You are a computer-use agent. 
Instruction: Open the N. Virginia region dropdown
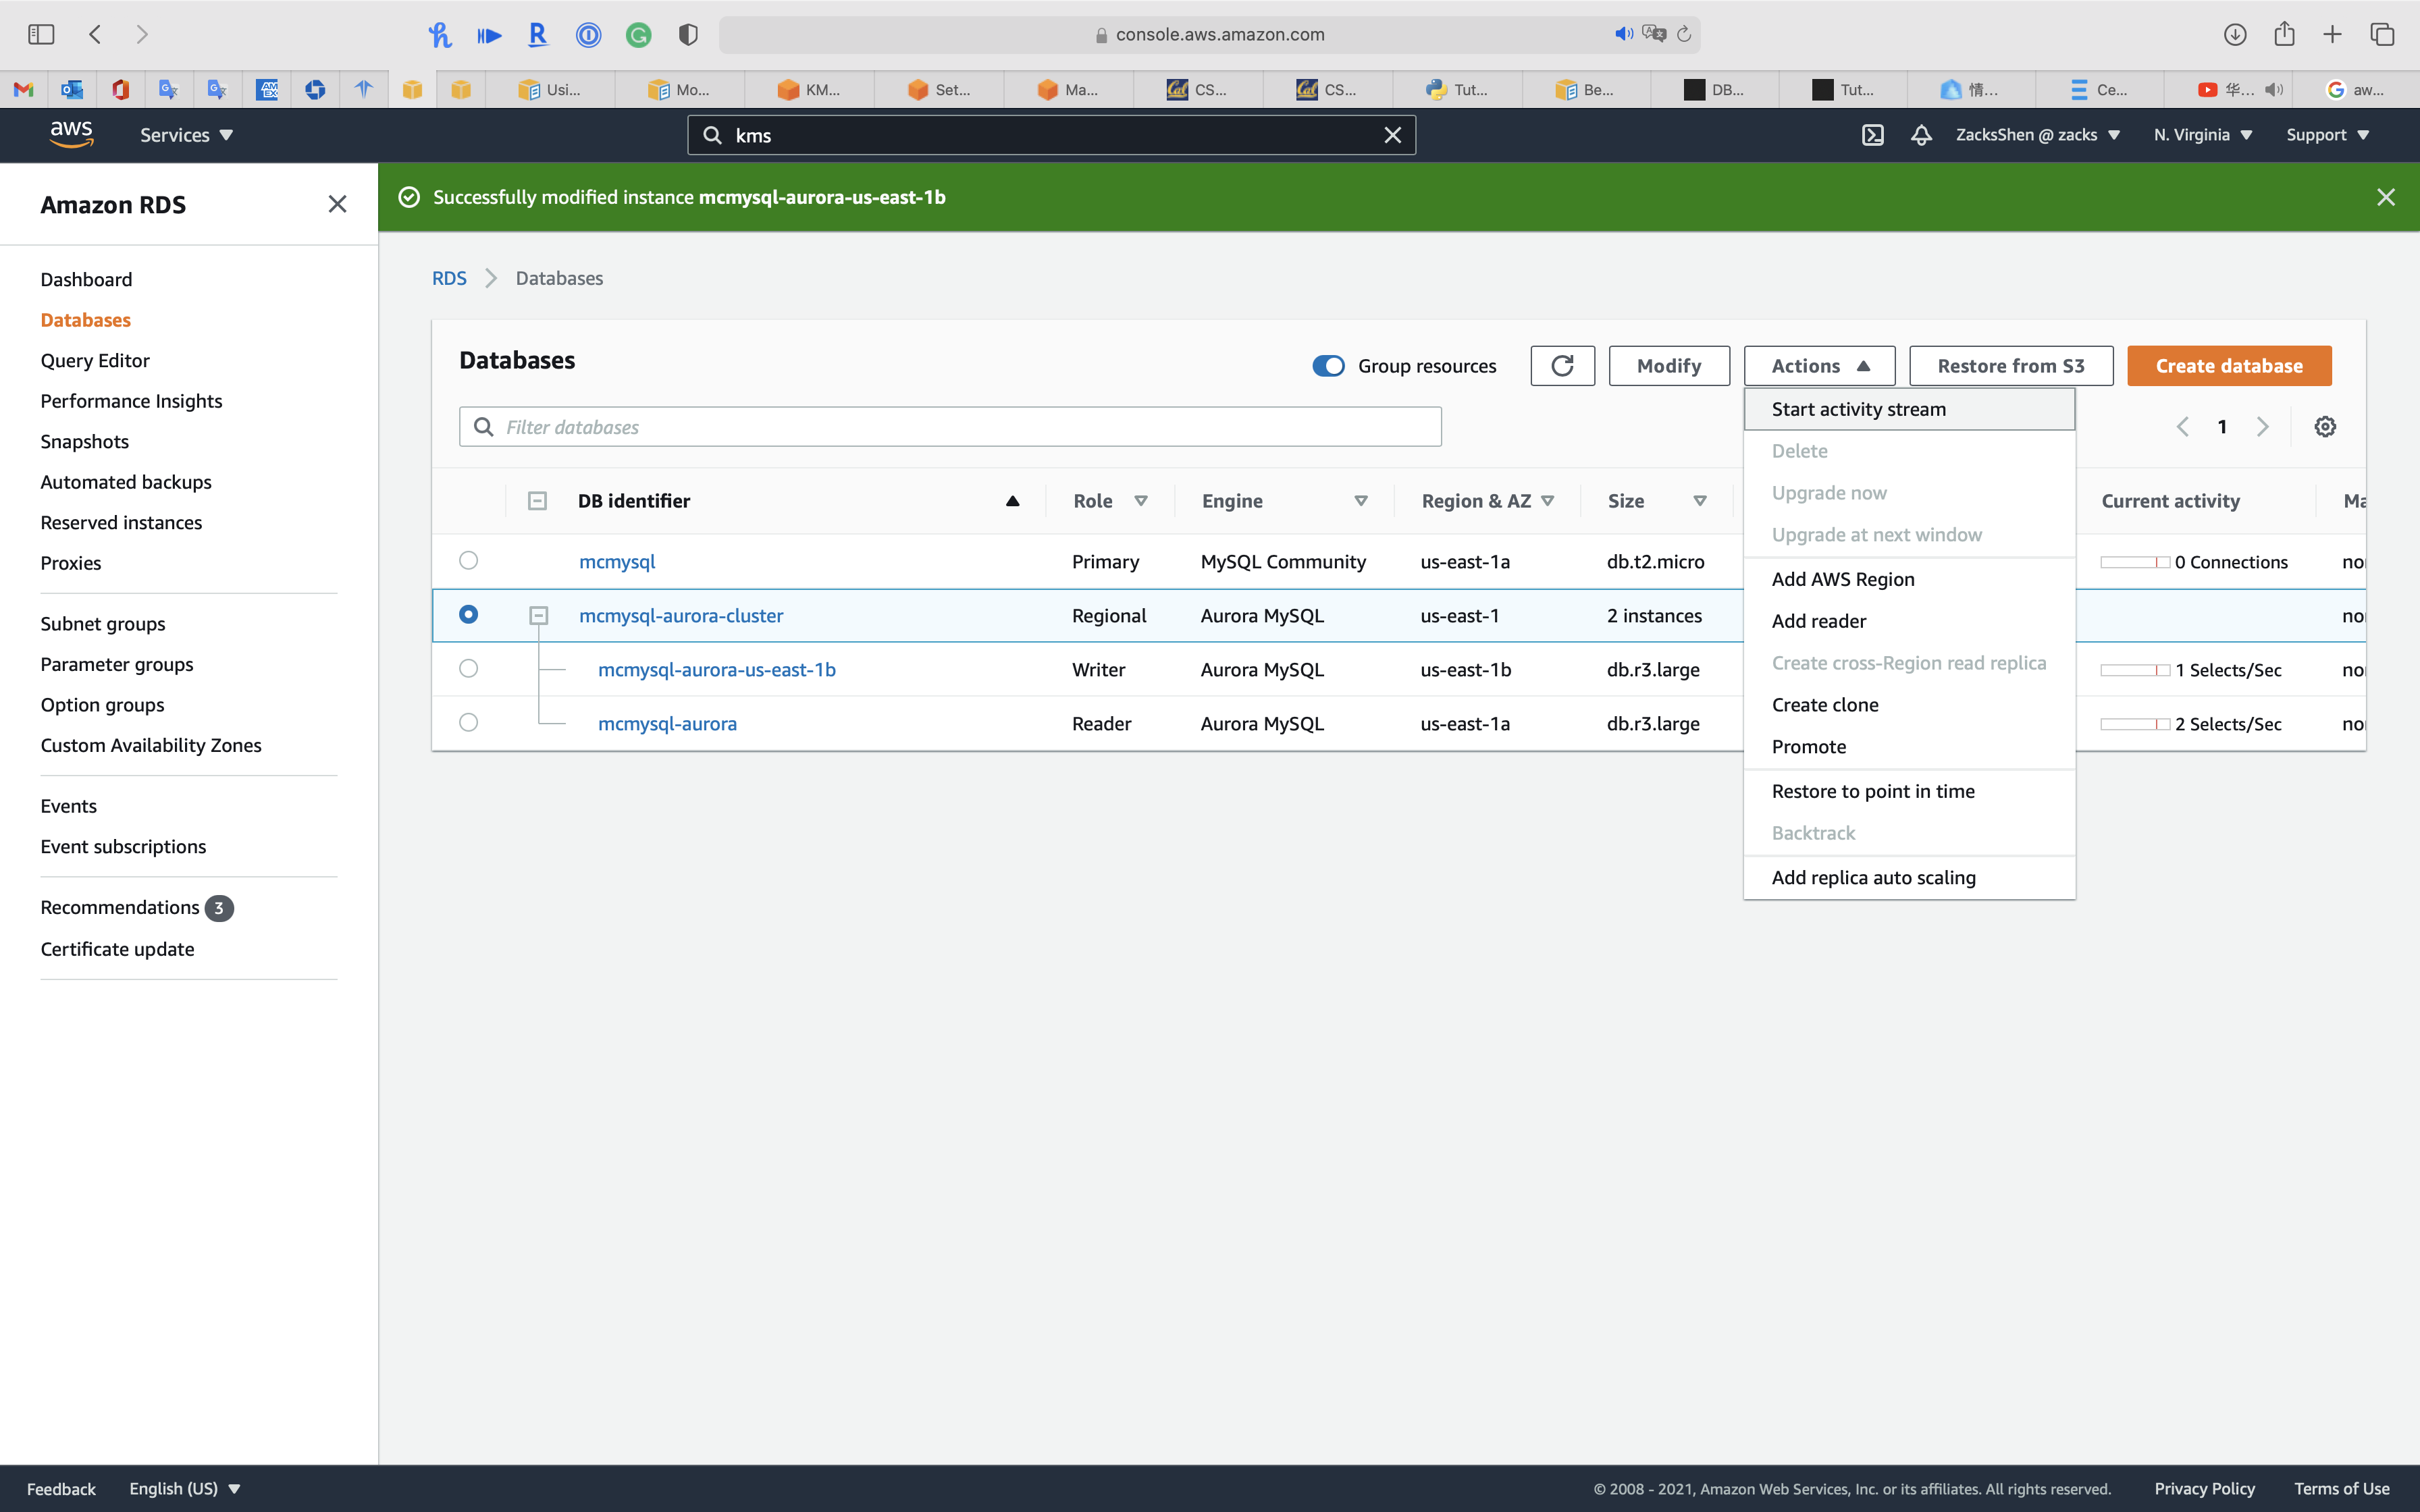[2202, 135]
